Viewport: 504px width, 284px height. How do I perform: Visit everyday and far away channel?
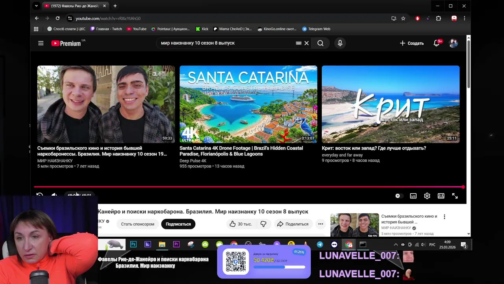(342, 155)
